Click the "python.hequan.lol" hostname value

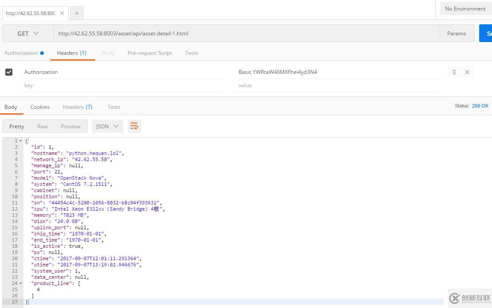(93, 153)
